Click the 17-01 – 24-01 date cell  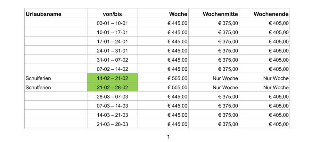pyautogui.click(x=112, y=41)
